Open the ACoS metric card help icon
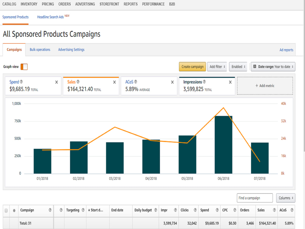Screen dimensions: 305x229 [x=136, y=82]
